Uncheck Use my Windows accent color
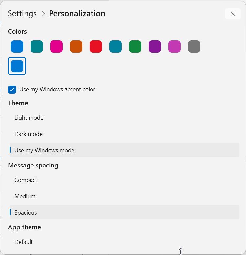Screen dimensions: 246x255 tap(12, 89)
